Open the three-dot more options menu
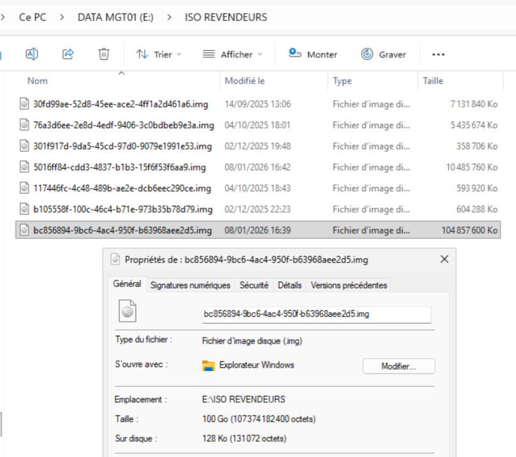516x457 pixels. (438, 54)
